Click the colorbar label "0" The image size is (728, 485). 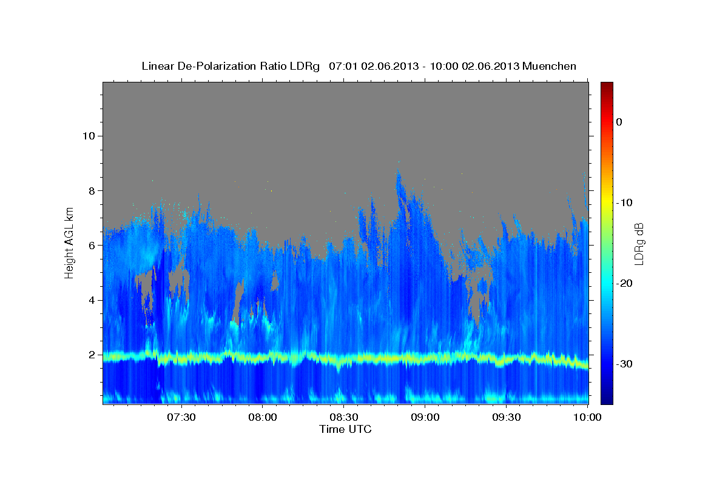(x=619, y=122)
